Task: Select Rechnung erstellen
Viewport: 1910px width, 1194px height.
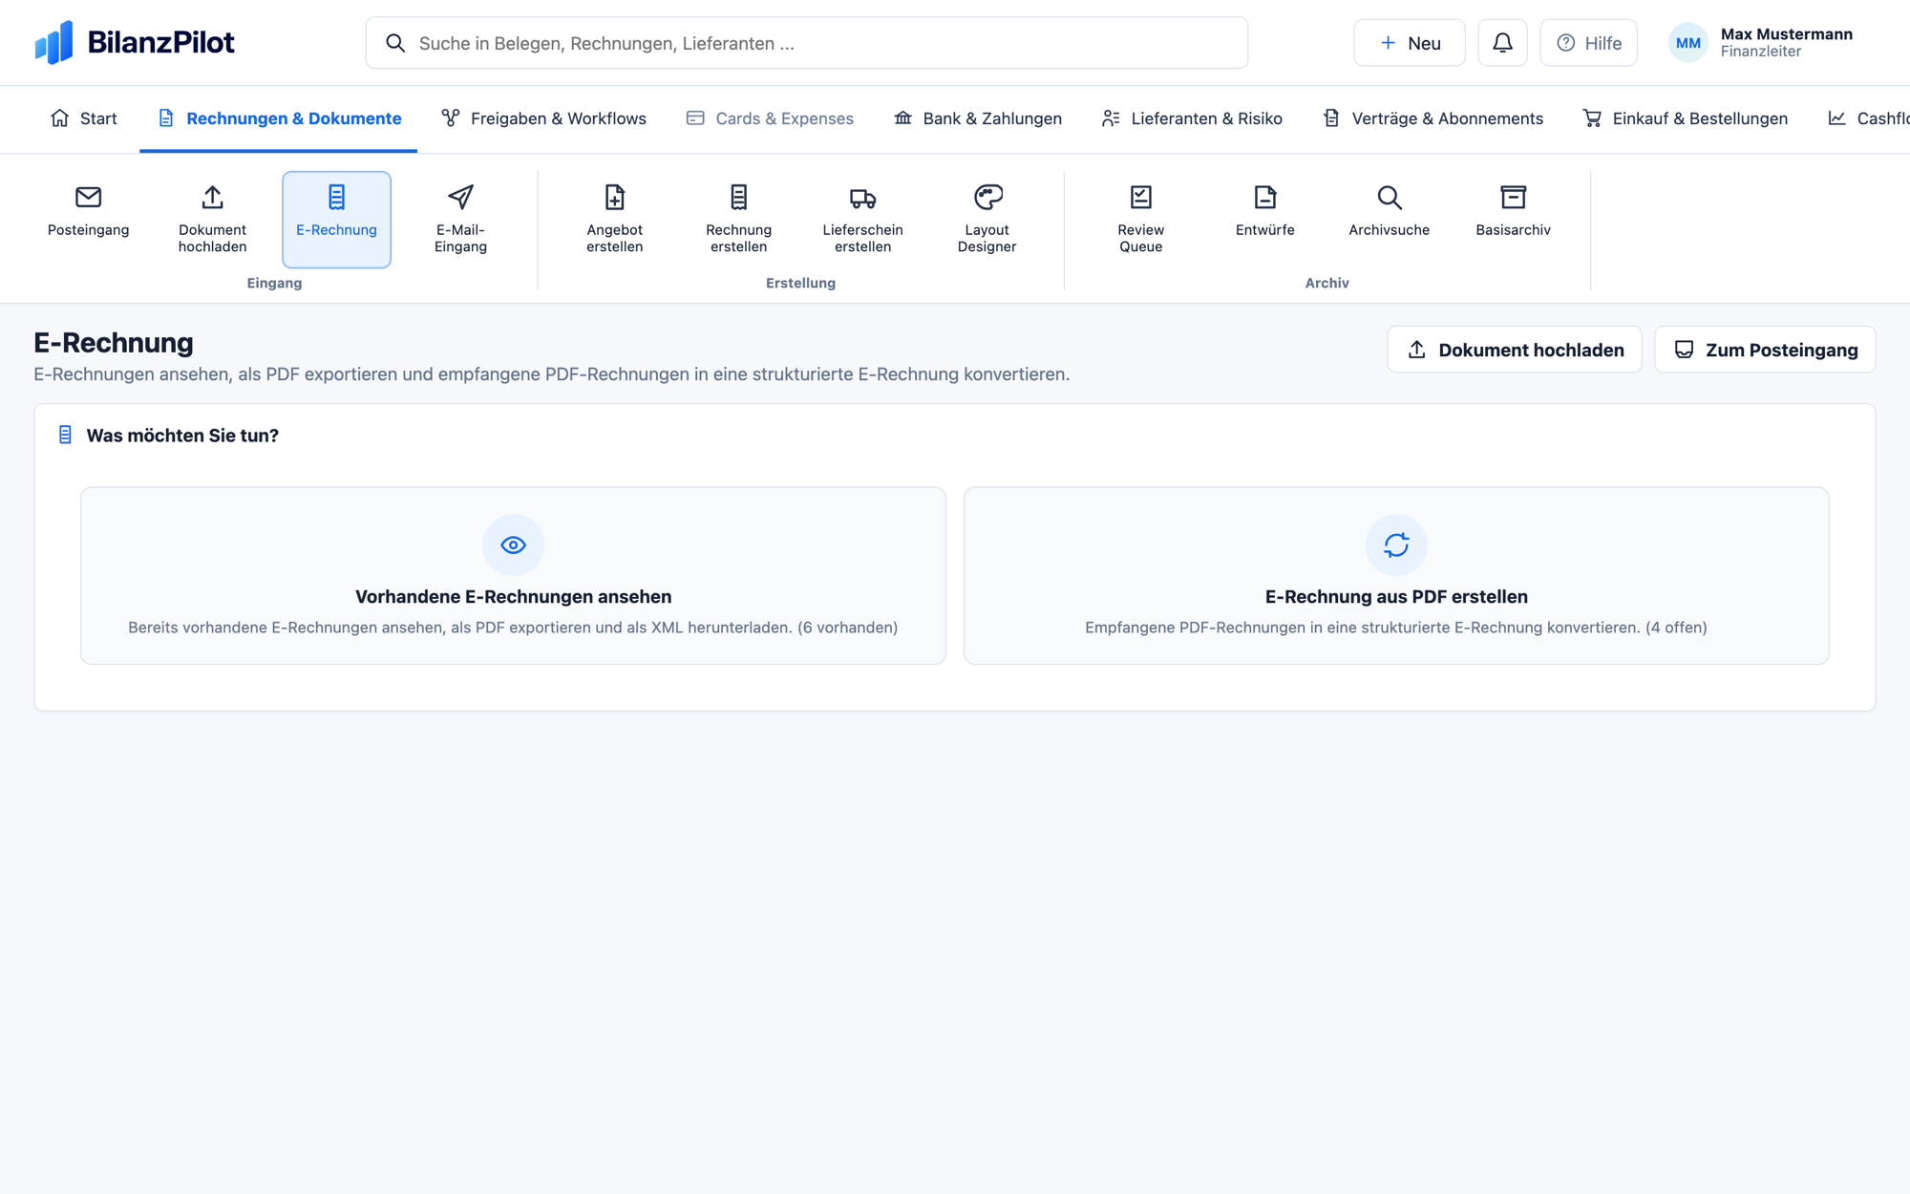Action: pos(738,219)
